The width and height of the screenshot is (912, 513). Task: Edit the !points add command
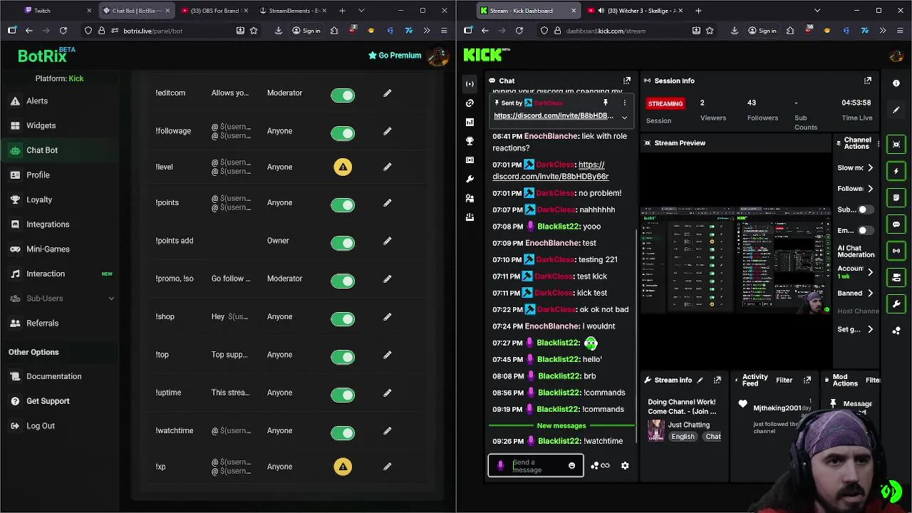(x=387, y=241)
